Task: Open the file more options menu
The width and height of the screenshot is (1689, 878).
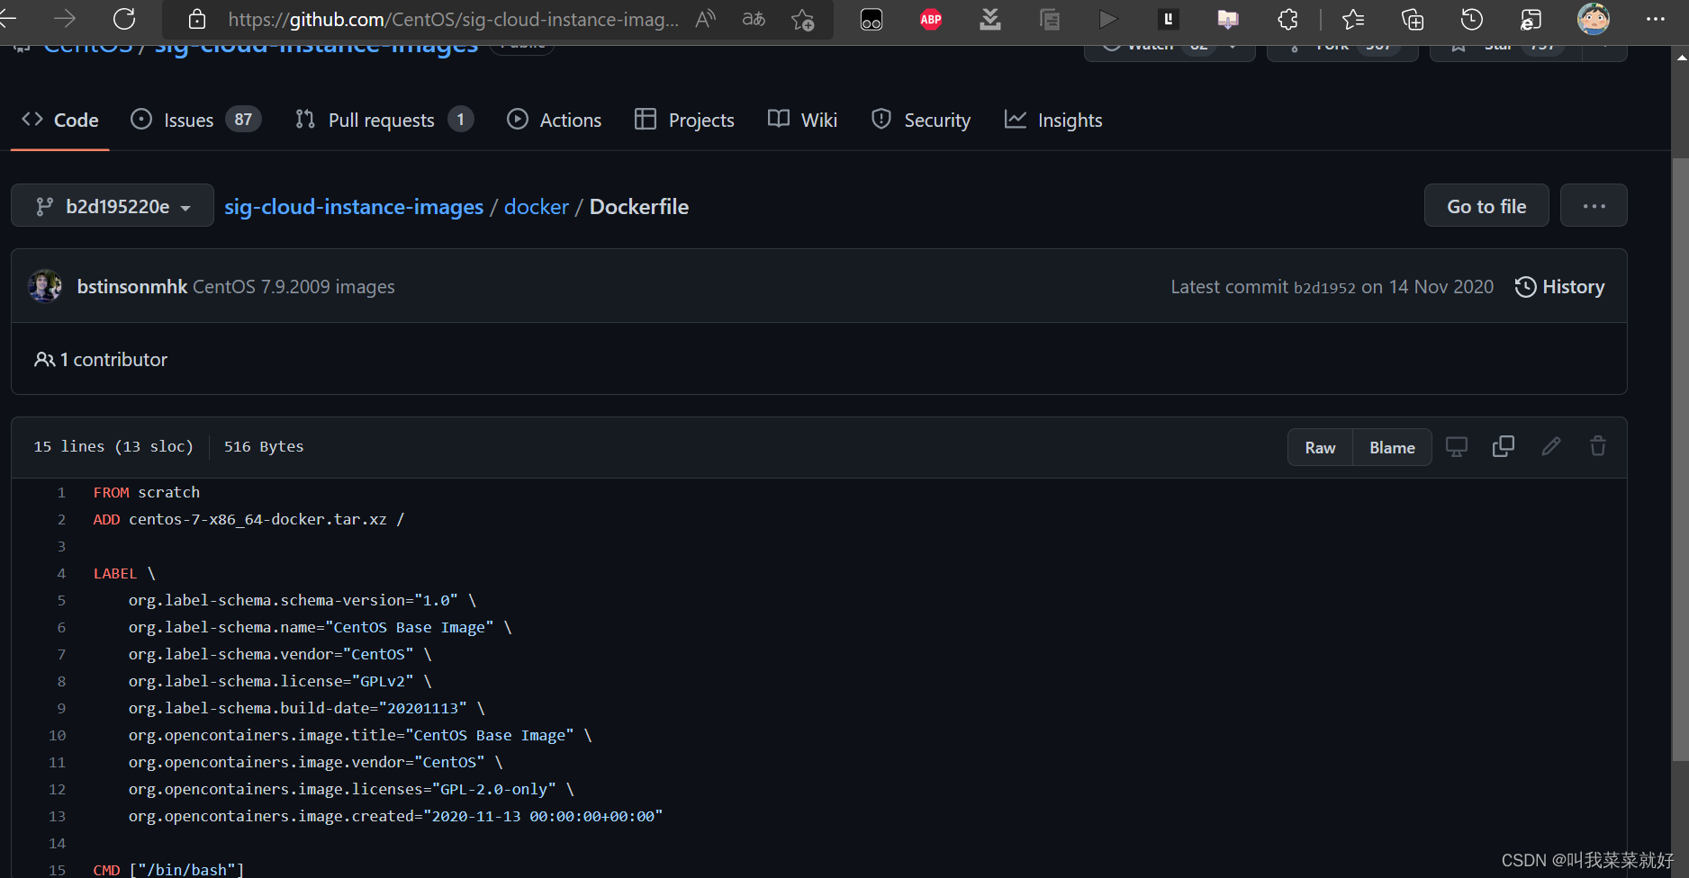Action: (x=1594, y=206)
